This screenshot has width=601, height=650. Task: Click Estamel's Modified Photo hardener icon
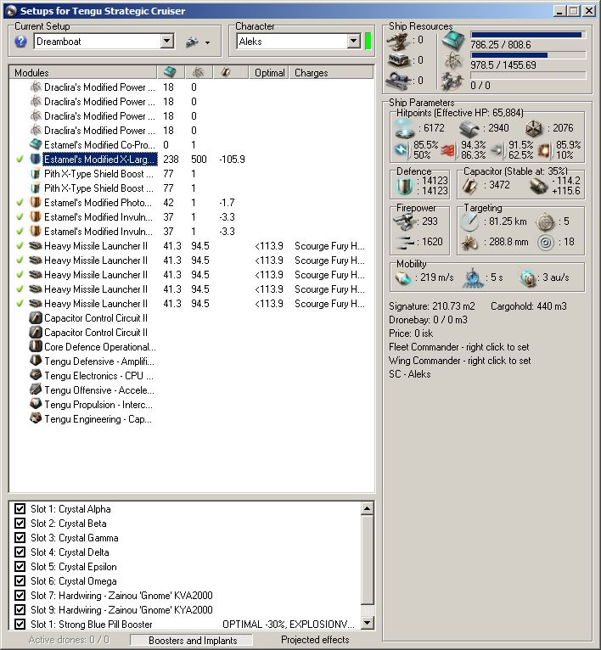pyautogui.click(x=36, y=203)
